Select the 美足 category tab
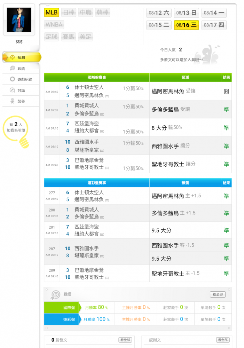Screen dimensions: 244x348 click(86, 37)
